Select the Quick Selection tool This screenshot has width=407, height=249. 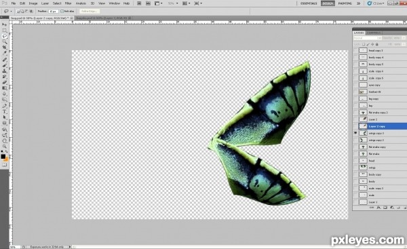click(x=5, y=42)
